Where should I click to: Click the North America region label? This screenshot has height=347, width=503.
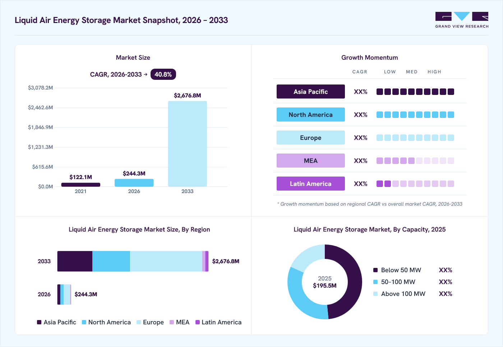coord(311,115)
